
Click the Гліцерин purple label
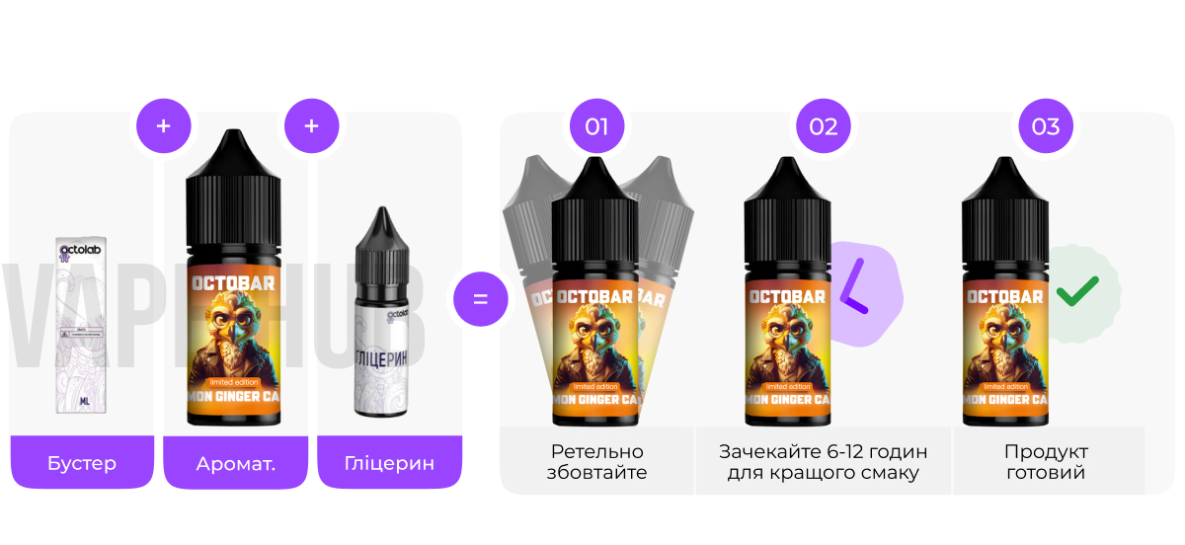click(389, 462)
